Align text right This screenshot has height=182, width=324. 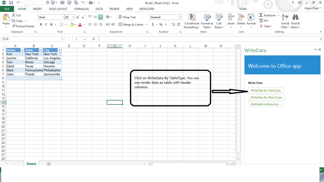(100, 24)
